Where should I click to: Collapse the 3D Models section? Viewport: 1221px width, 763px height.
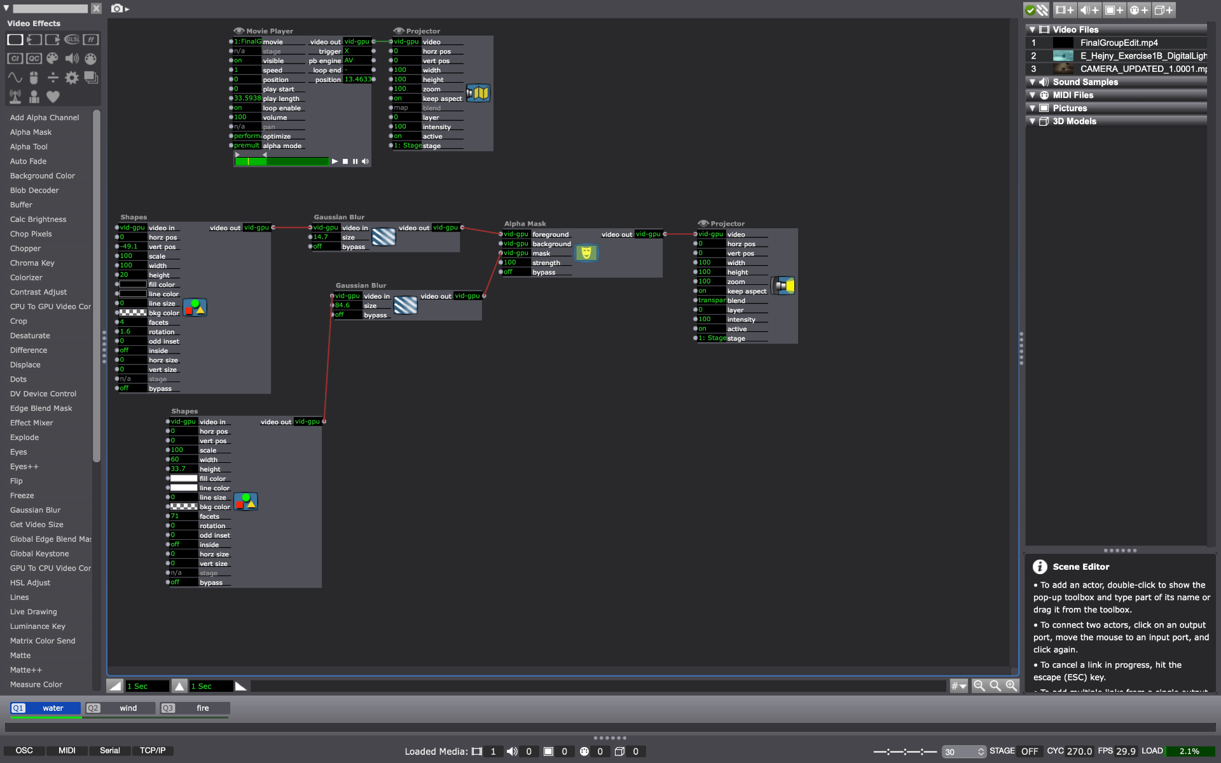pos(1032,121)
